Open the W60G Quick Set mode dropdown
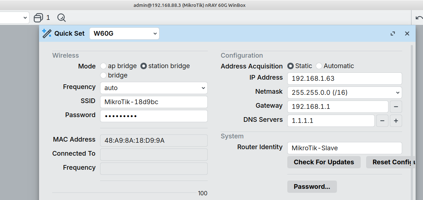Image resolution: width=423 pixels, height=200 pixels. click(x=124, y=34)
